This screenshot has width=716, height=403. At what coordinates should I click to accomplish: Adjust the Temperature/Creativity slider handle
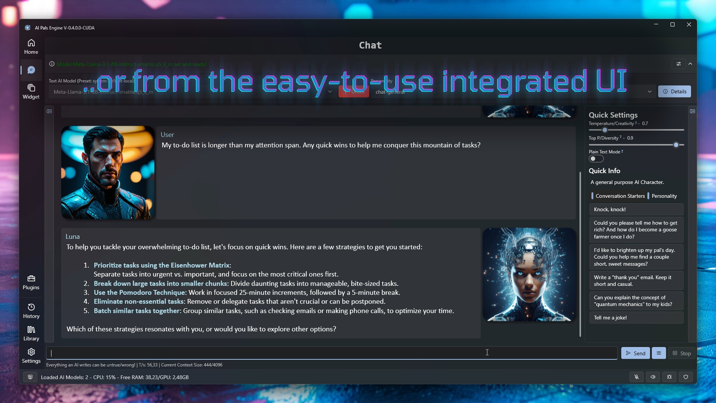(x=605, y=130)
